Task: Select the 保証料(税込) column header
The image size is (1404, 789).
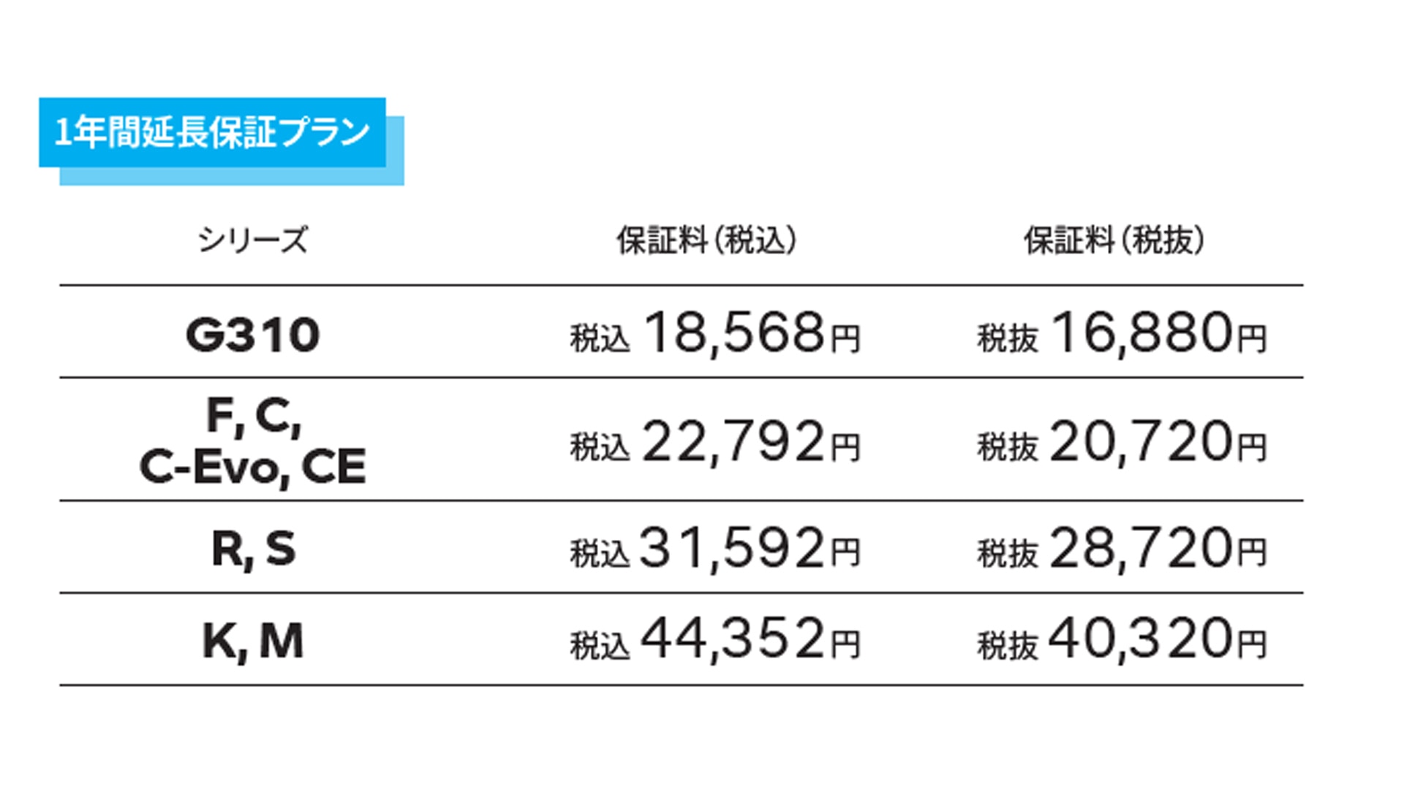Action: [x=706, y=240]
